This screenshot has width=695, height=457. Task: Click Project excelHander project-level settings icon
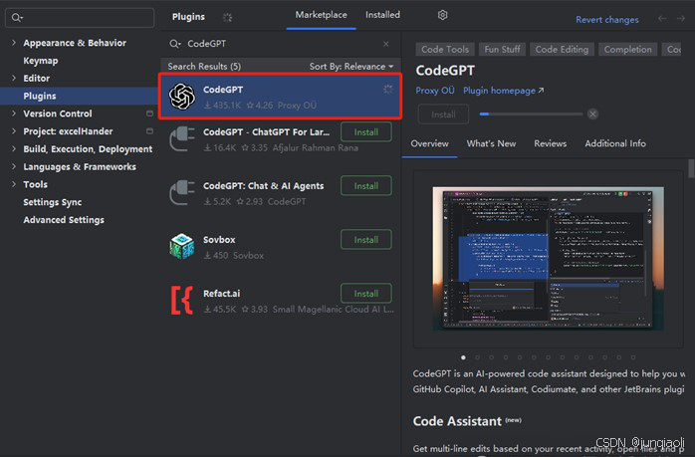click(149, 131)
